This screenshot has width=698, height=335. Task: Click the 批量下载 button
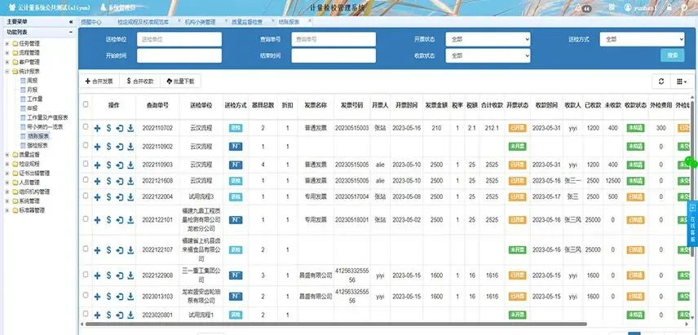180,81
